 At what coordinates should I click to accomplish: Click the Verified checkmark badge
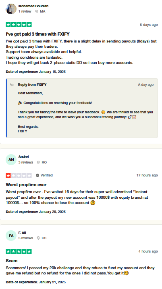pos(37,175)
